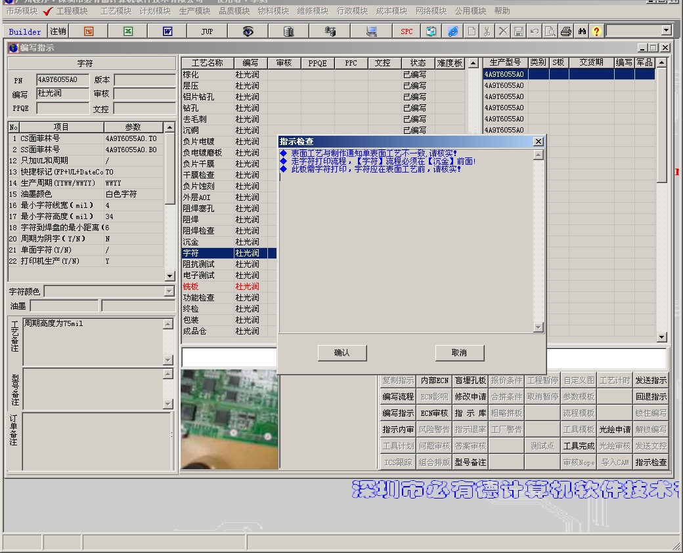
Task: Click the SPC toolbar button
Action: [x=407, y=31]
